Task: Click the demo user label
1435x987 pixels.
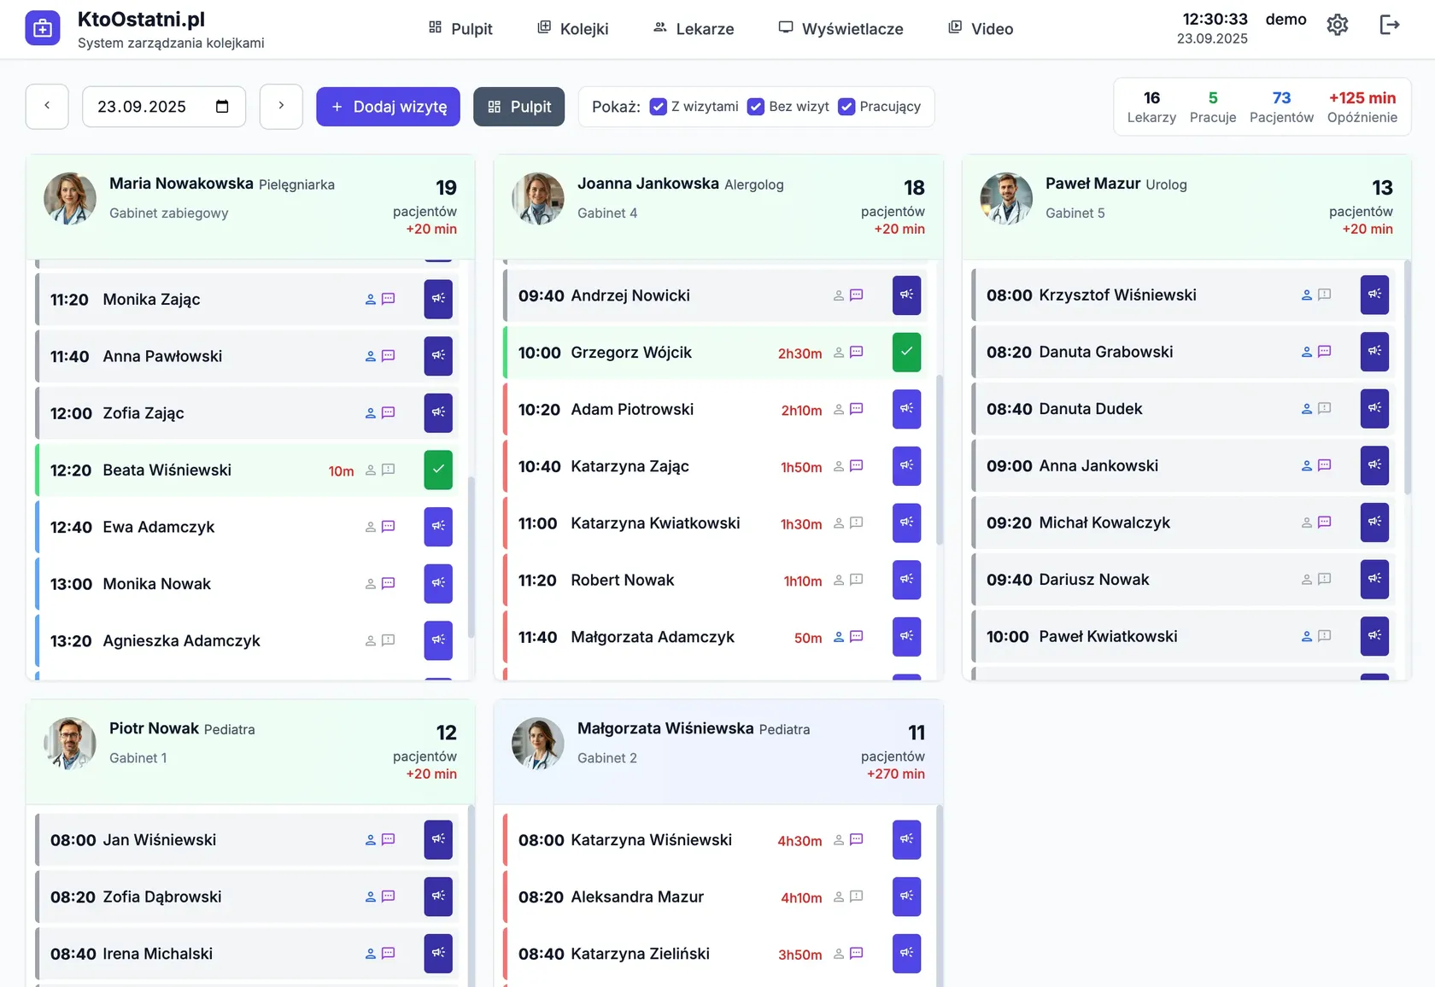Action: (1286, 20)
